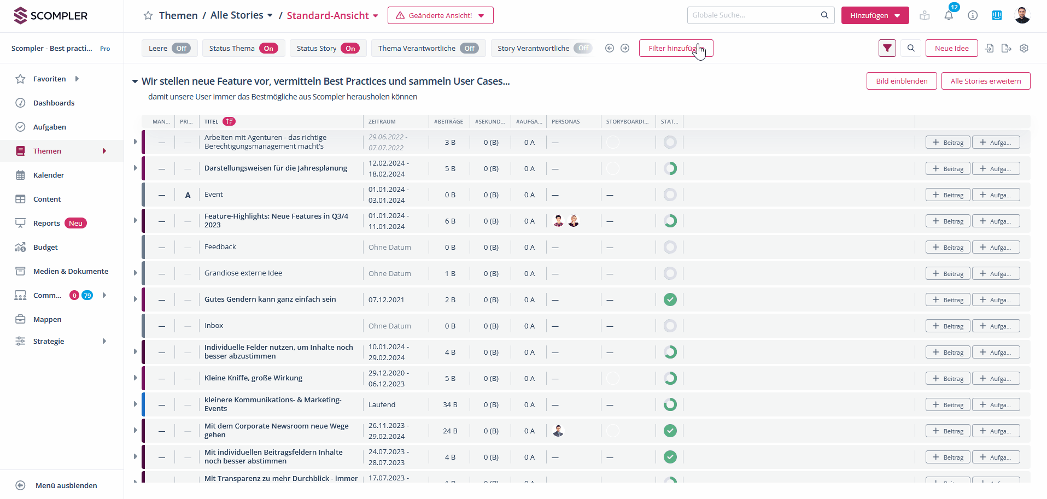Click the Neue Idee button
This screenshot has height=499, width=1047.
click(951, 48)
